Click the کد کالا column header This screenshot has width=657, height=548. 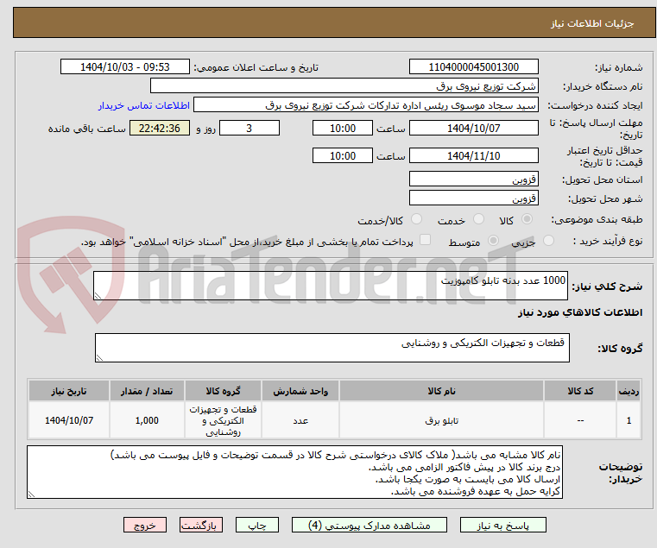(580, 391)
